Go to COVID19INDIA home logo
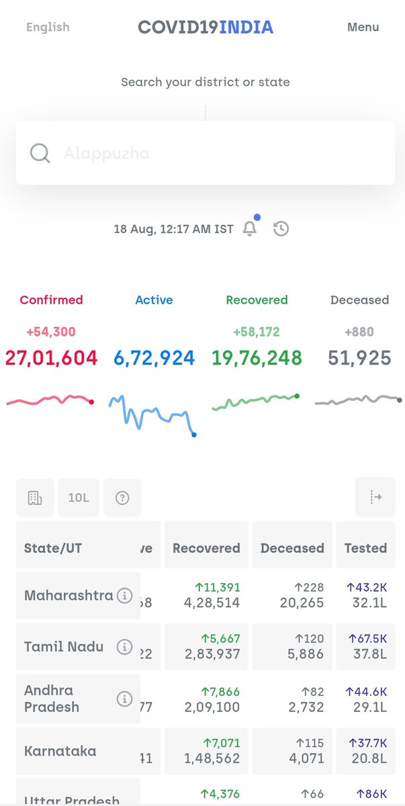The height and width of the screenshot is (806, 405). (206, 28)
